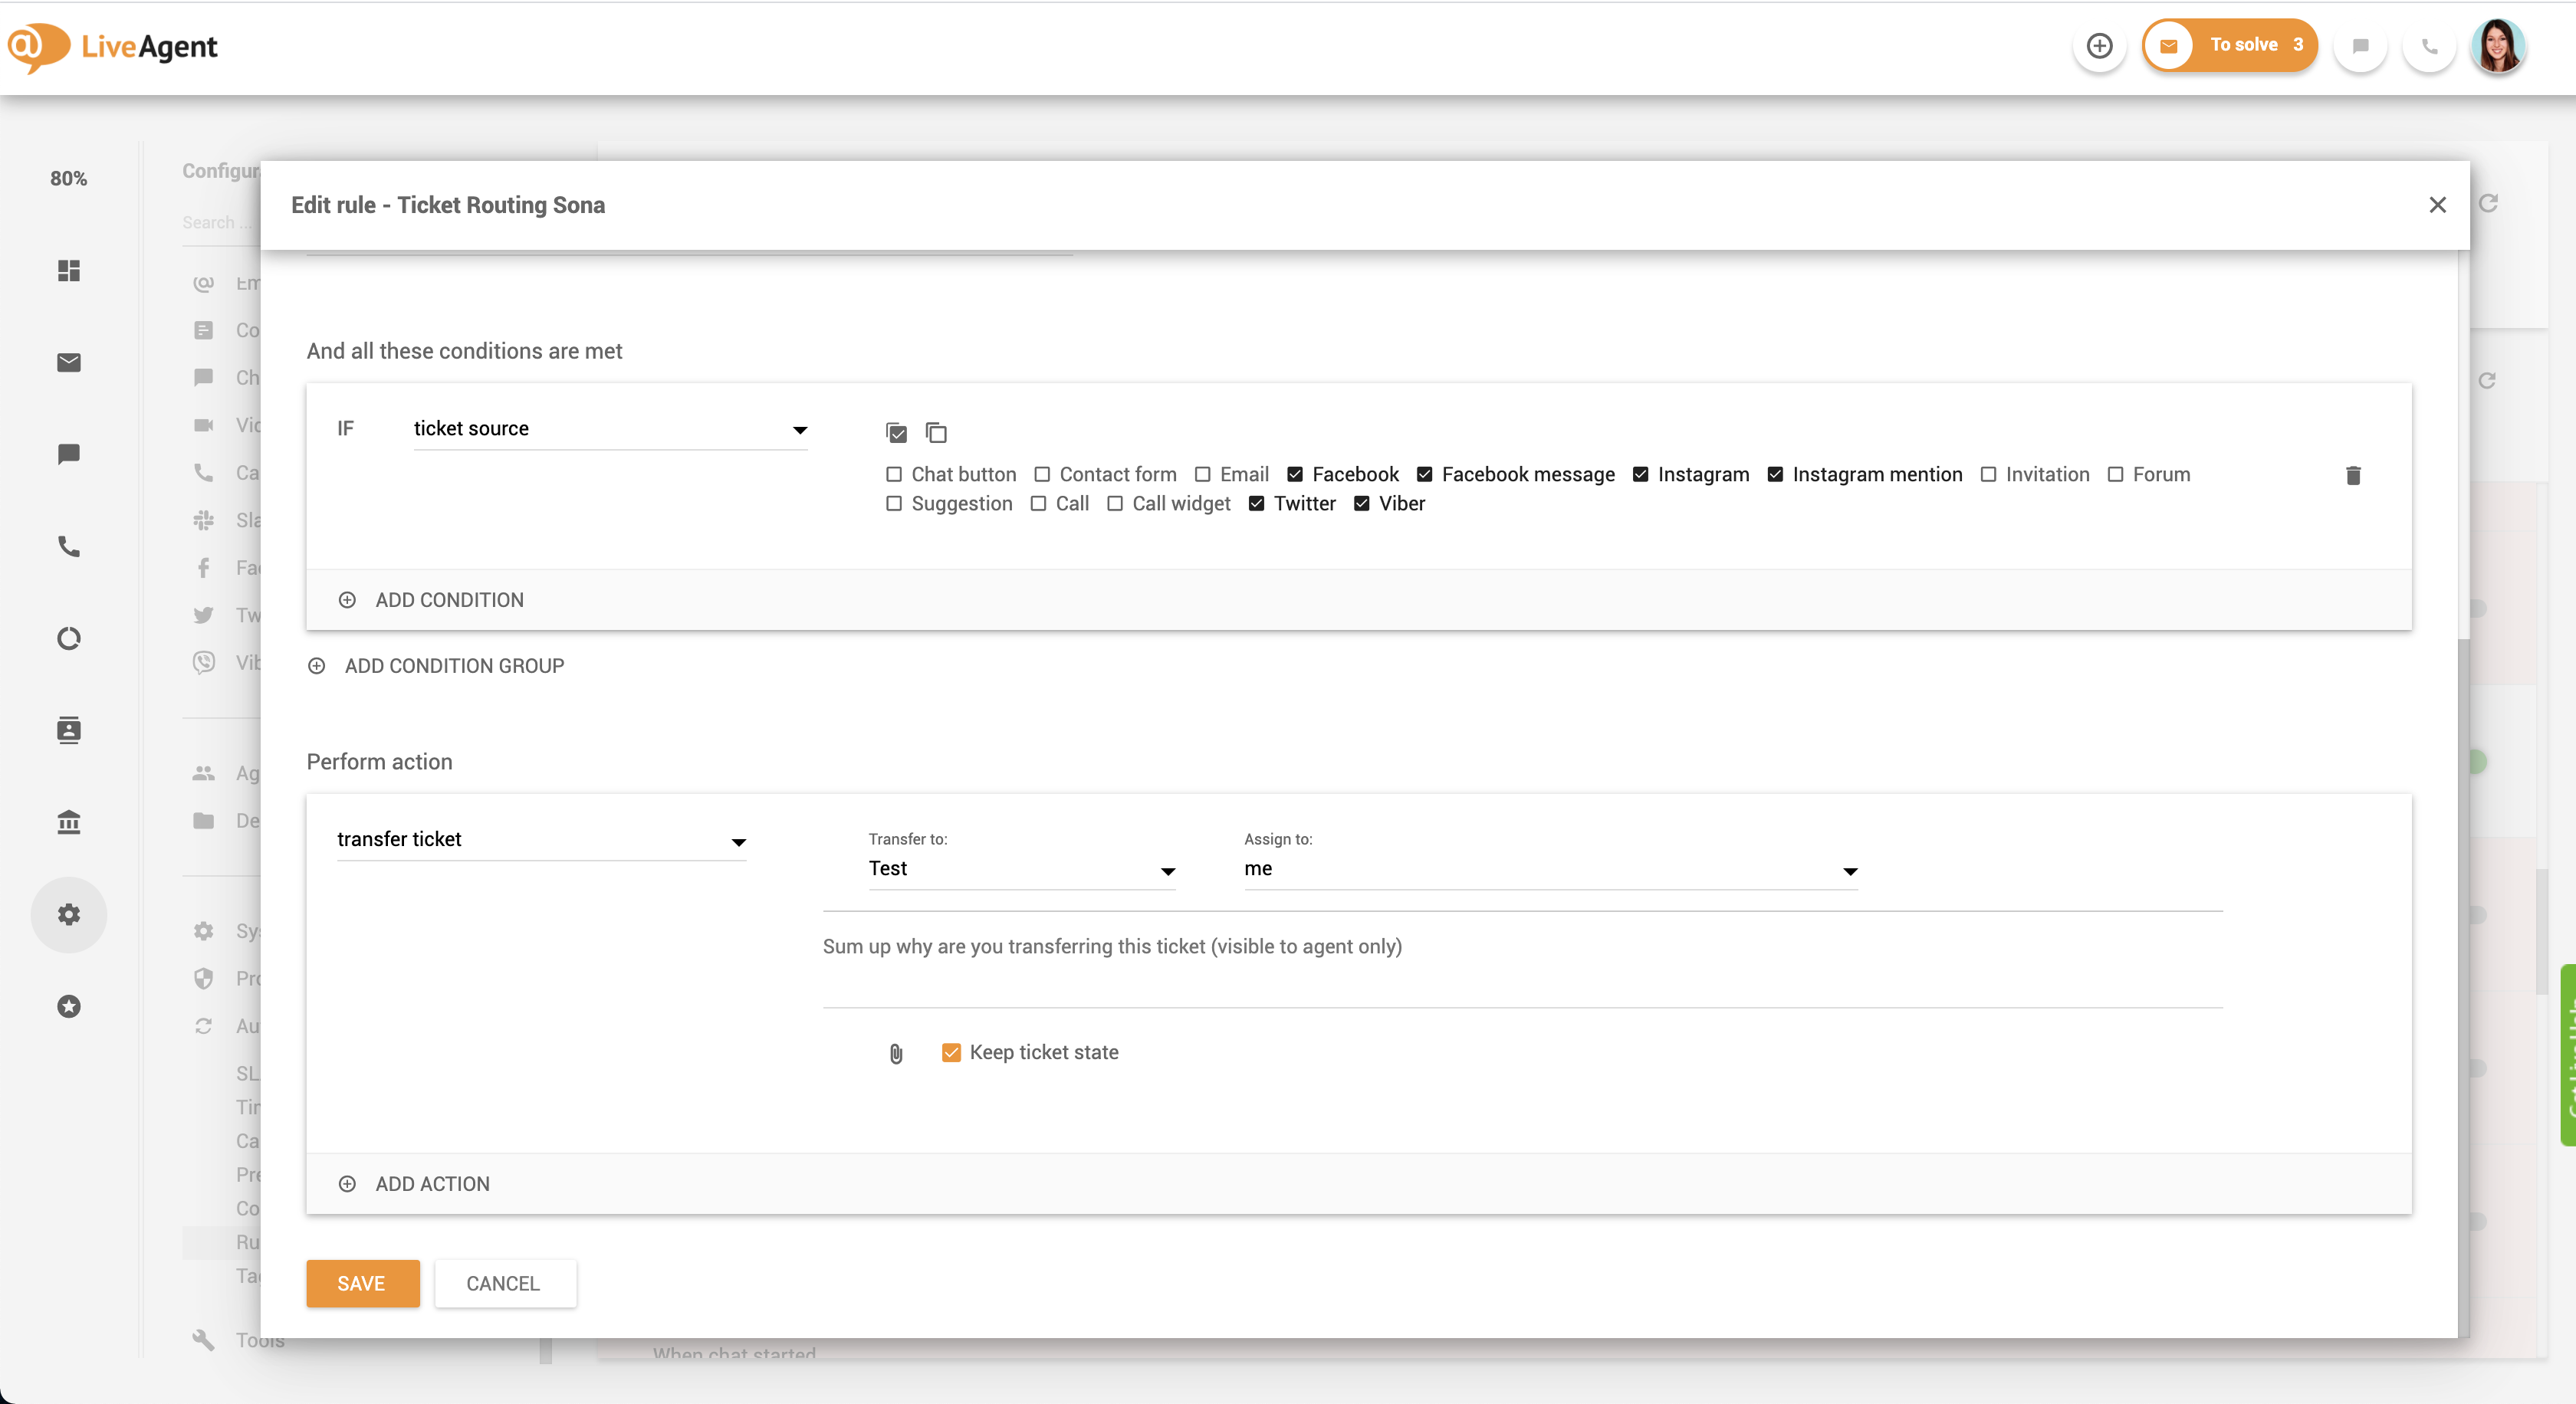Uncheck the Twitter source checkbox
This screenshot has width=2576, height=1404.
coord(1257,504)
